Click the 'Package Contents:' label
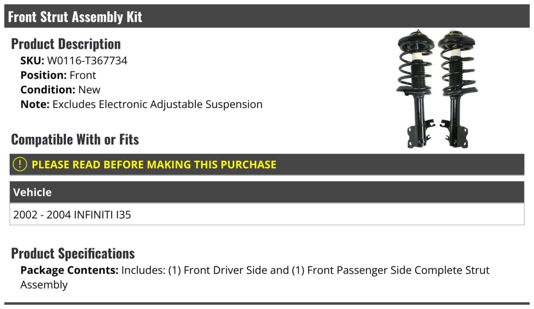Image resolution: width=534 pixels, height=309 pixels. [x=69, y=270]
